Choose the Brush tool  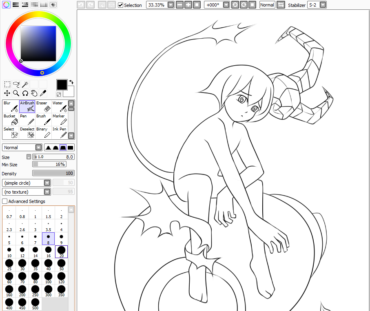(x=43, y=119)
